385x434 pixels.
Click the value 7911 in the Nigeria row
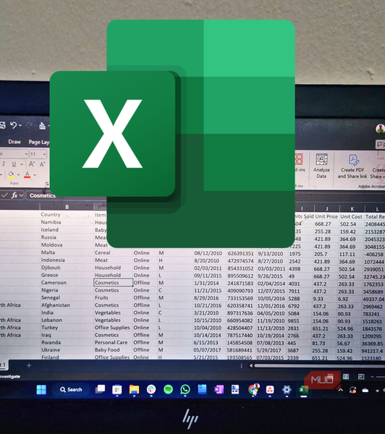294,292
